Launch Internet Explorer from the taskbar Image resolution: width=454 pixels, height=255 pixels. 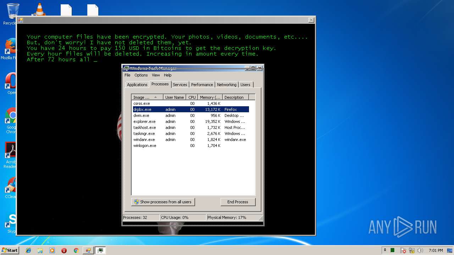[x=28, y=250]
